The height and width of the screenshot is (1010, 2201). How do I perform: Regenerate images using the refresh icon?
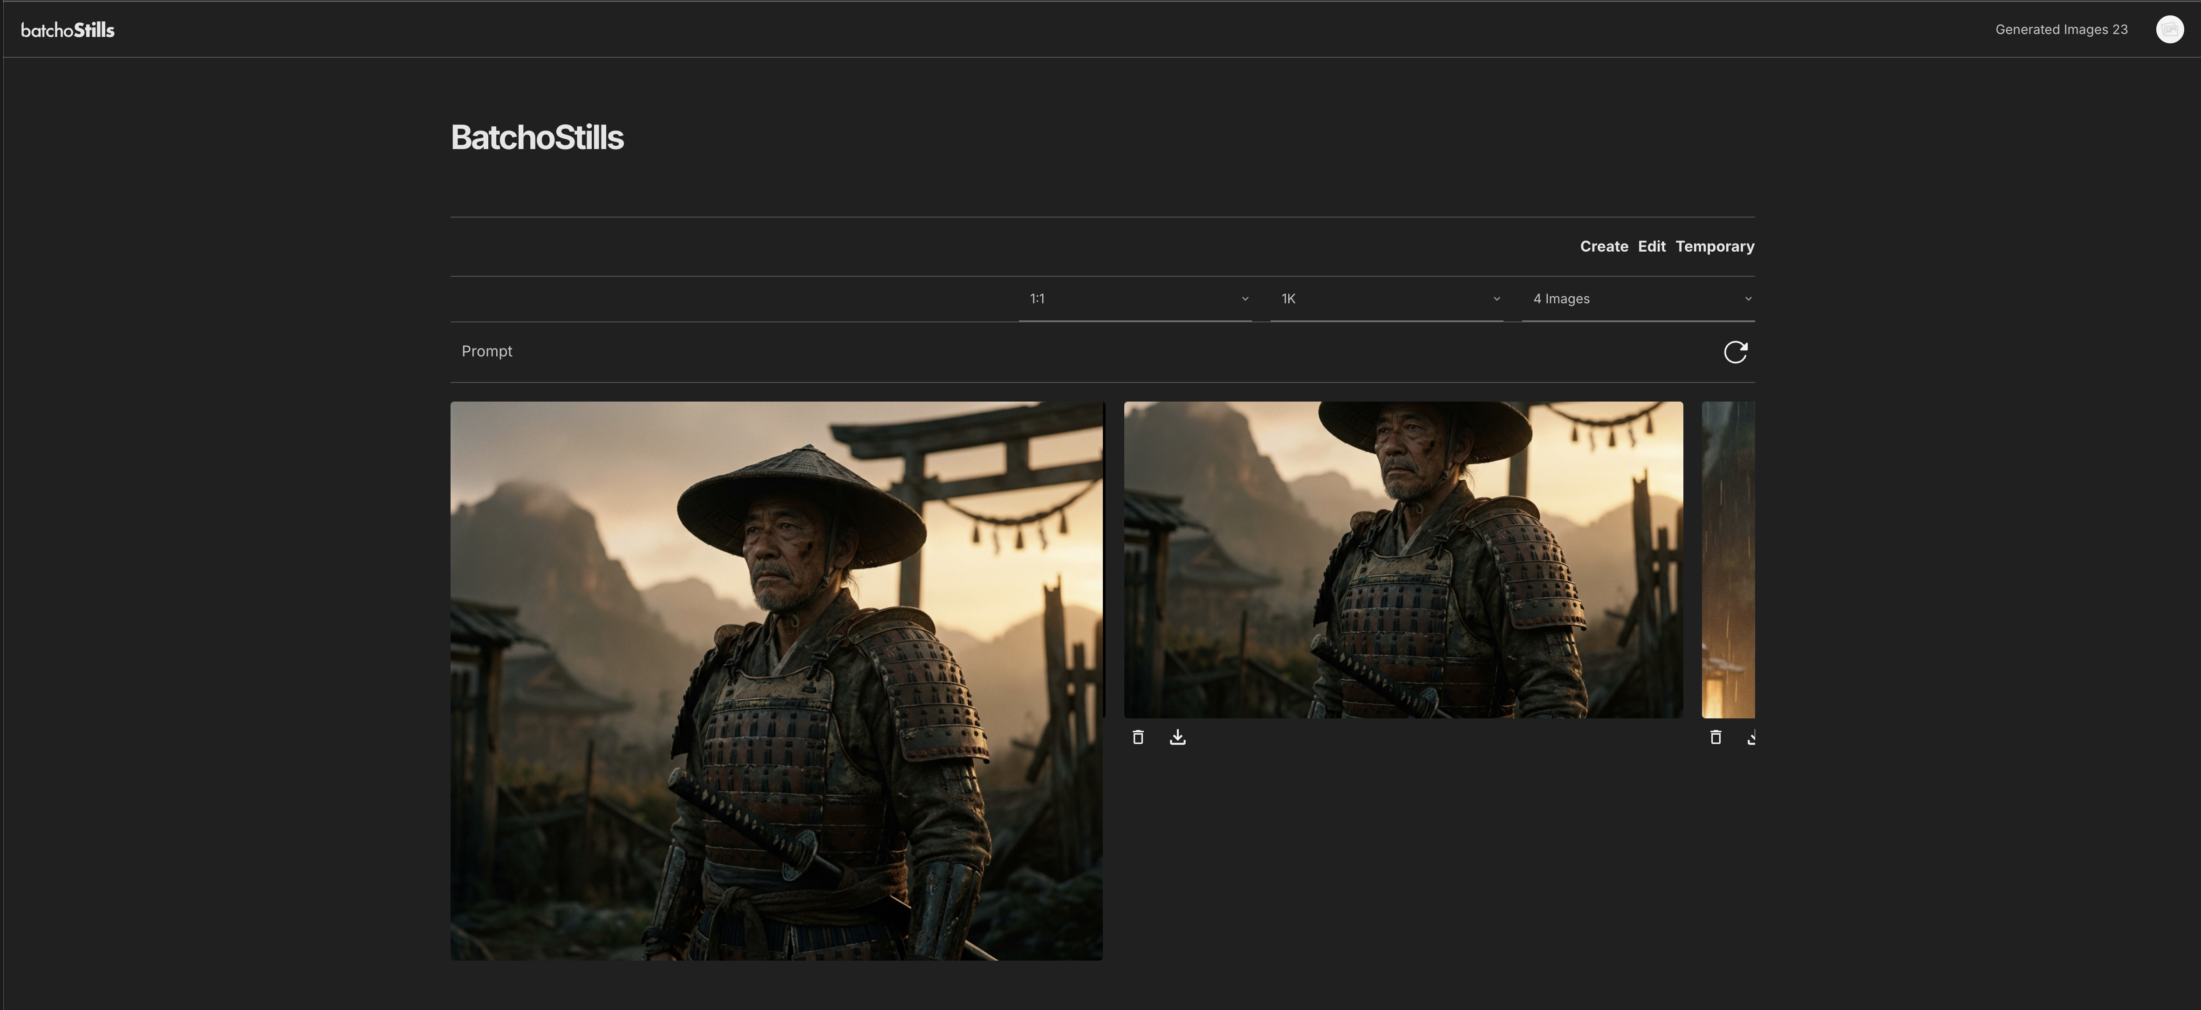coord(1736,351)
